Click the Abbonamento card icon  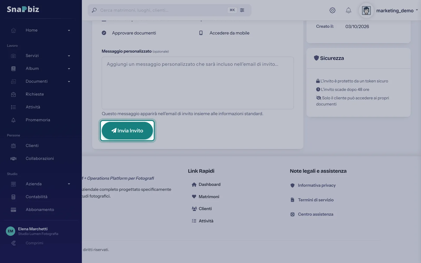(13, 210)
